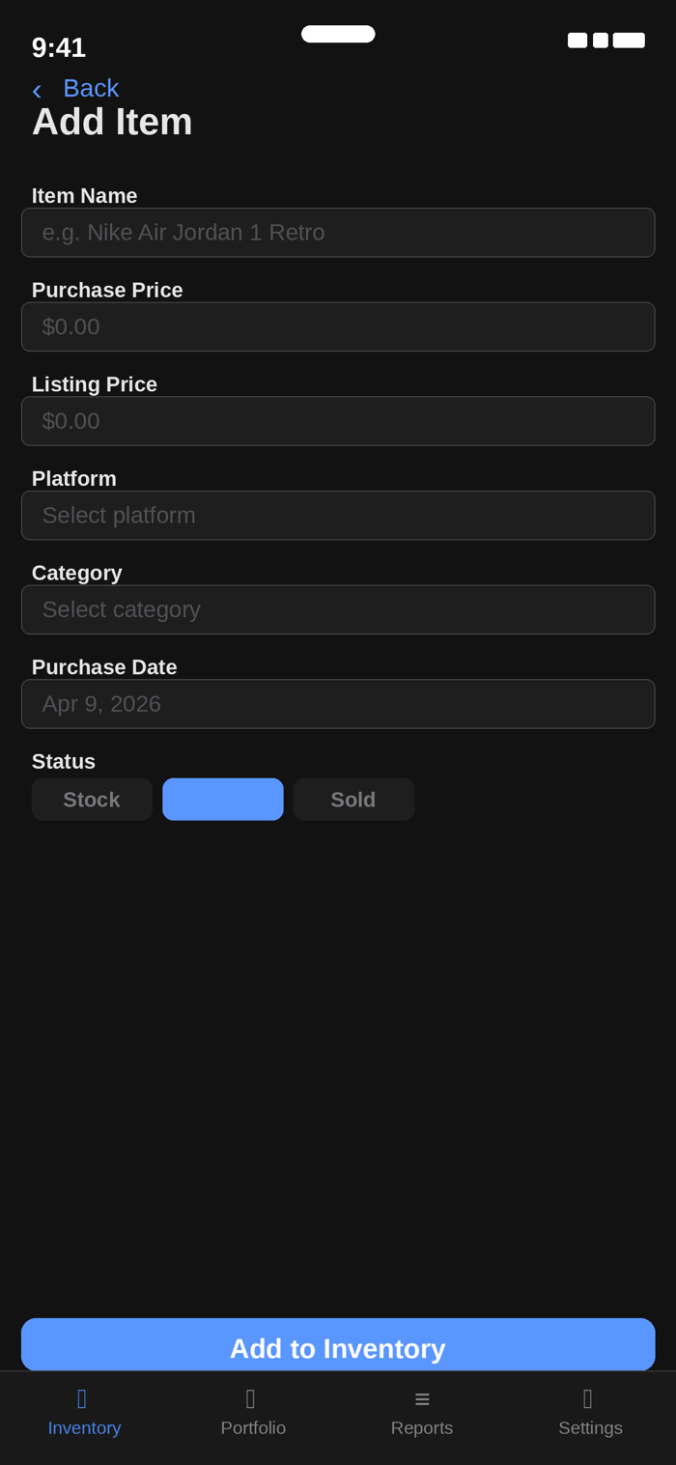The image size is (676, 1465).
Task: Open the Purchase Date picker
Action: (x=338, y=704)
